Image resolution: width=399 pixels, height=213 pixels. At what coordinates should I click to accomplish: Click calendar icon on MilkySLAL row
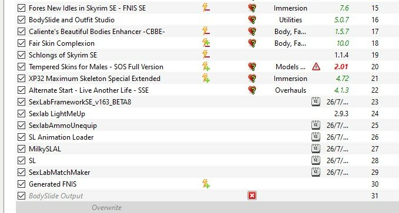click(x=316, y=148)
